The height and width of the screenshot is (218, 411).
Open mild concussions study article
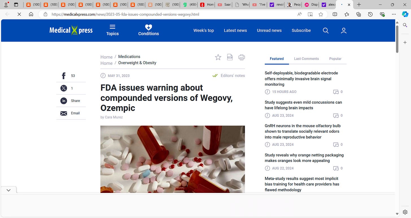pos(303,105)
